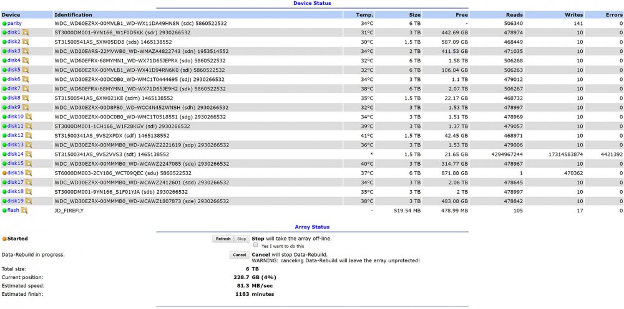Screen dimensions: 624x309
Task: Select estimated finish 1183 minutes
Action: click(x=255, y=294)
